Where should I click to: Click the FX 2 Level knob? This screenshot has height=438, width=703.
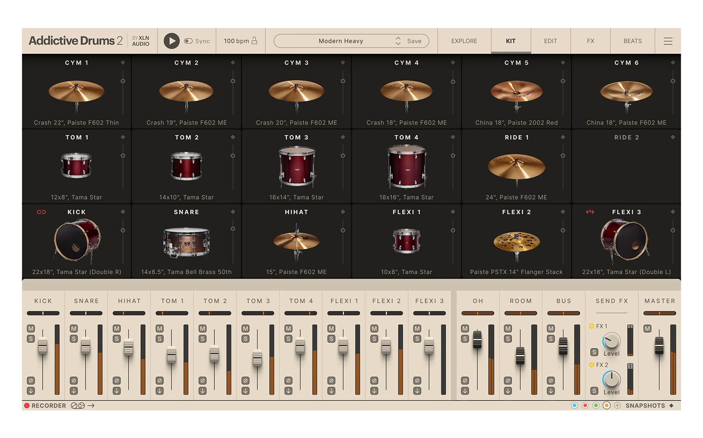click(611, 379)
